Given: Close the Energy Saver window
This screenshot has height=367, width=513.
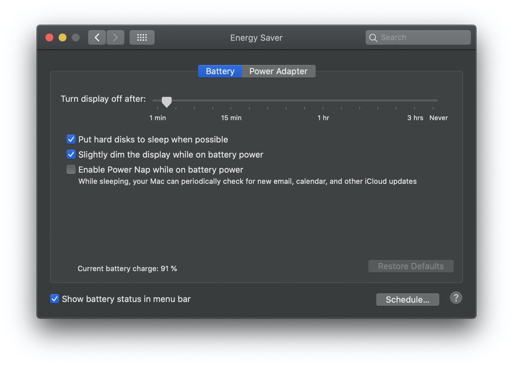Looking at the screenshot, I should pyautogui.click(x=49, y=38).
